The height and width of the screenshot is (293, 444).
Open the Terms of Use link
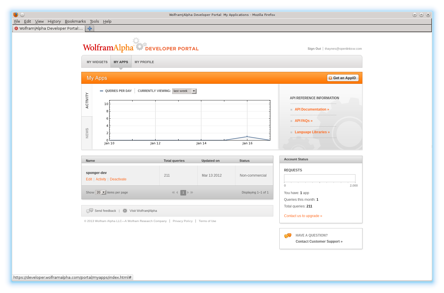click(x=207, y=221)
